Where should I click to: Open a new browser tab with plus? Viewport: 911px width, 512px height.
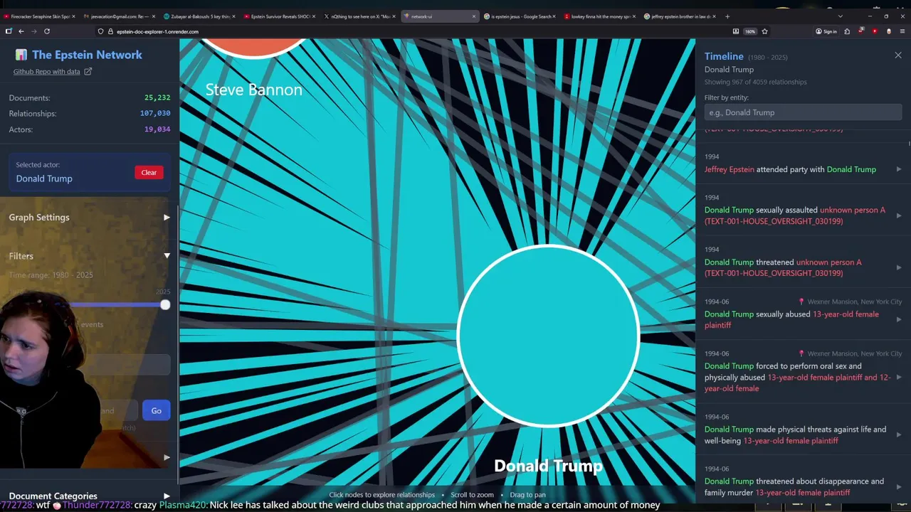(727, 16)
